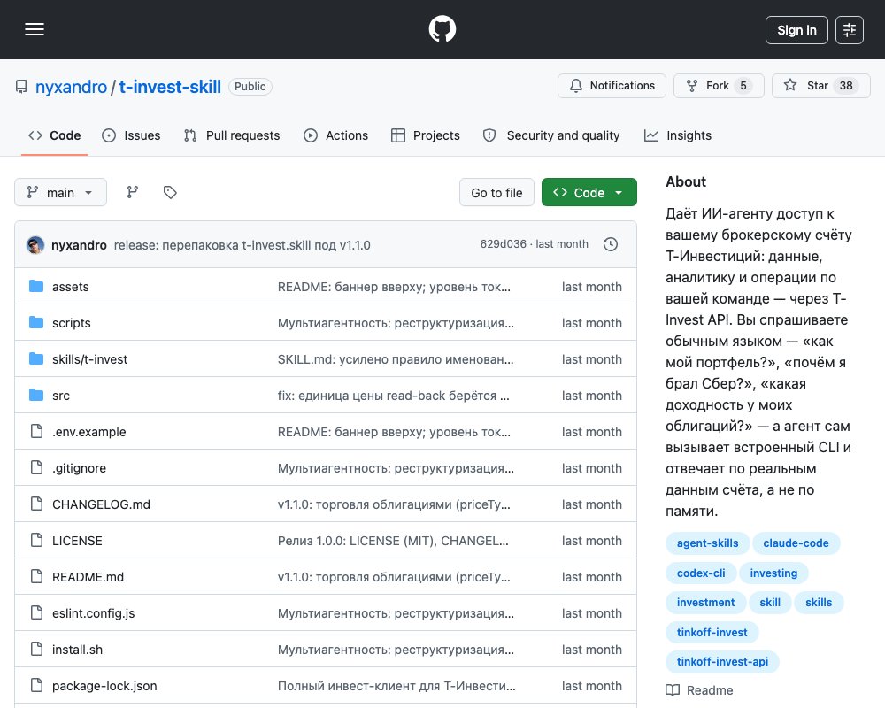Open the src folder
Image resolution: width=885 pixels, height=708 pixels.
pyautogui.click(x=61, y=396)
